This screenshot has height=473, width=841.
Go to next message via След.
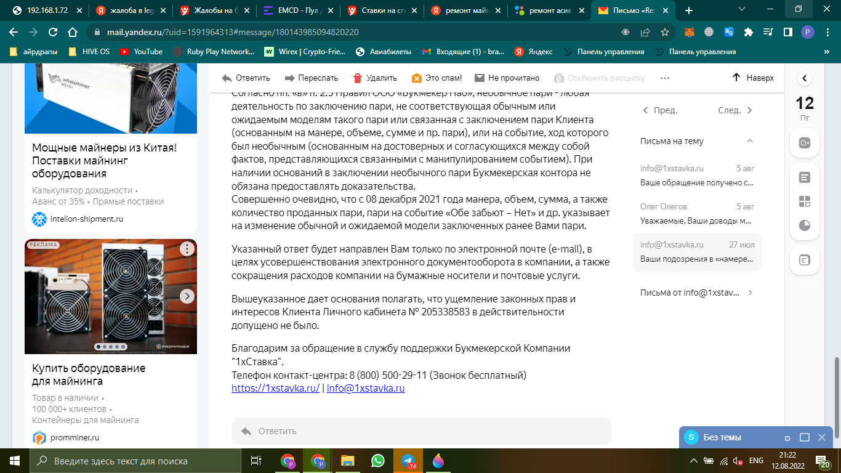click(x=735, y=111)
